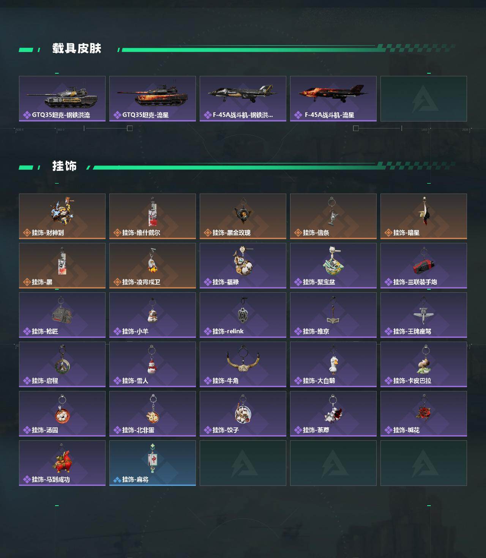Pick the blue 挂饰-麻将 mahjong charm
486x558 pixels.
point(153,463)
